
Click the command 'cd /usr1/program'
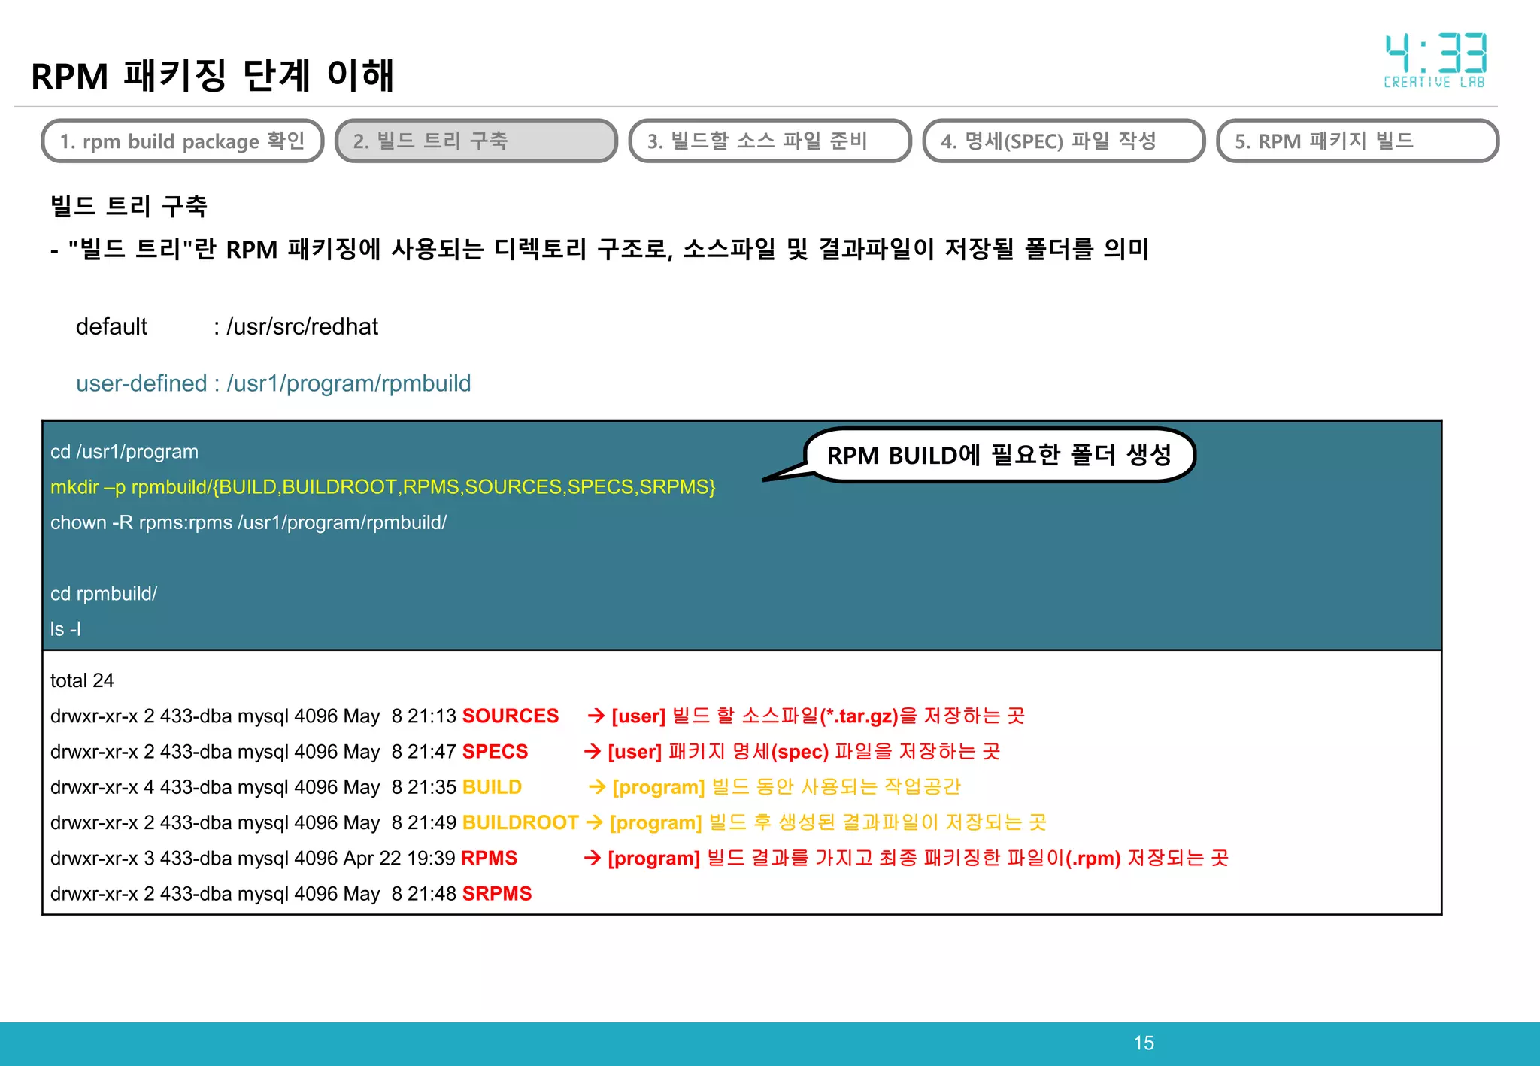click(x=124, y=452)
